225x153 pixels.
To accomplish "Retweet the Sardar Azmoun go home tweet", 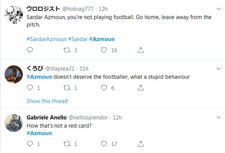I will tap(67, 50).
